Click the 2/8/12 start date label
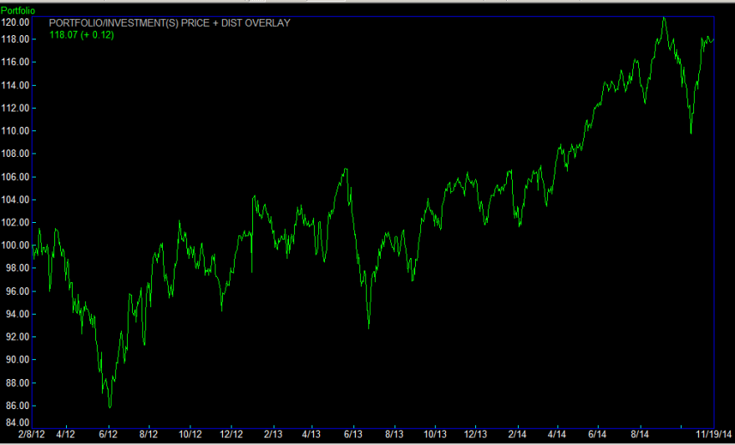 click(32, 435)
